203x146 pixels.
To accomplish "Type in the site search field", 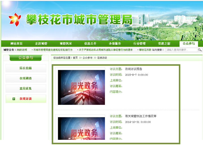I will coord(181,50).
